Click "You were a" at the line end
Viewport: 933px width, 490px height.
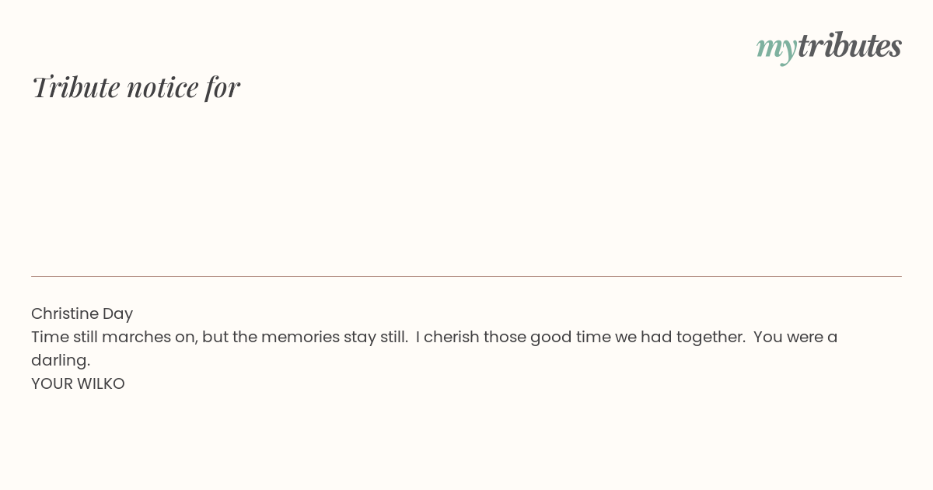[795, 338]
